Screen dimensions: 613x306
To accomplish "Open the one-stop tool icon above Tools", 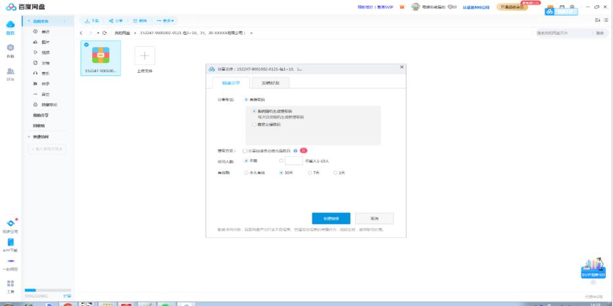I will 11,261.
